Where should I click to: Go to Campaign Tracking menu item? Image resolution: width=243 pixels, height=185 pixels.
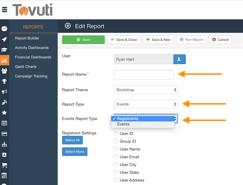click(31, 76)
